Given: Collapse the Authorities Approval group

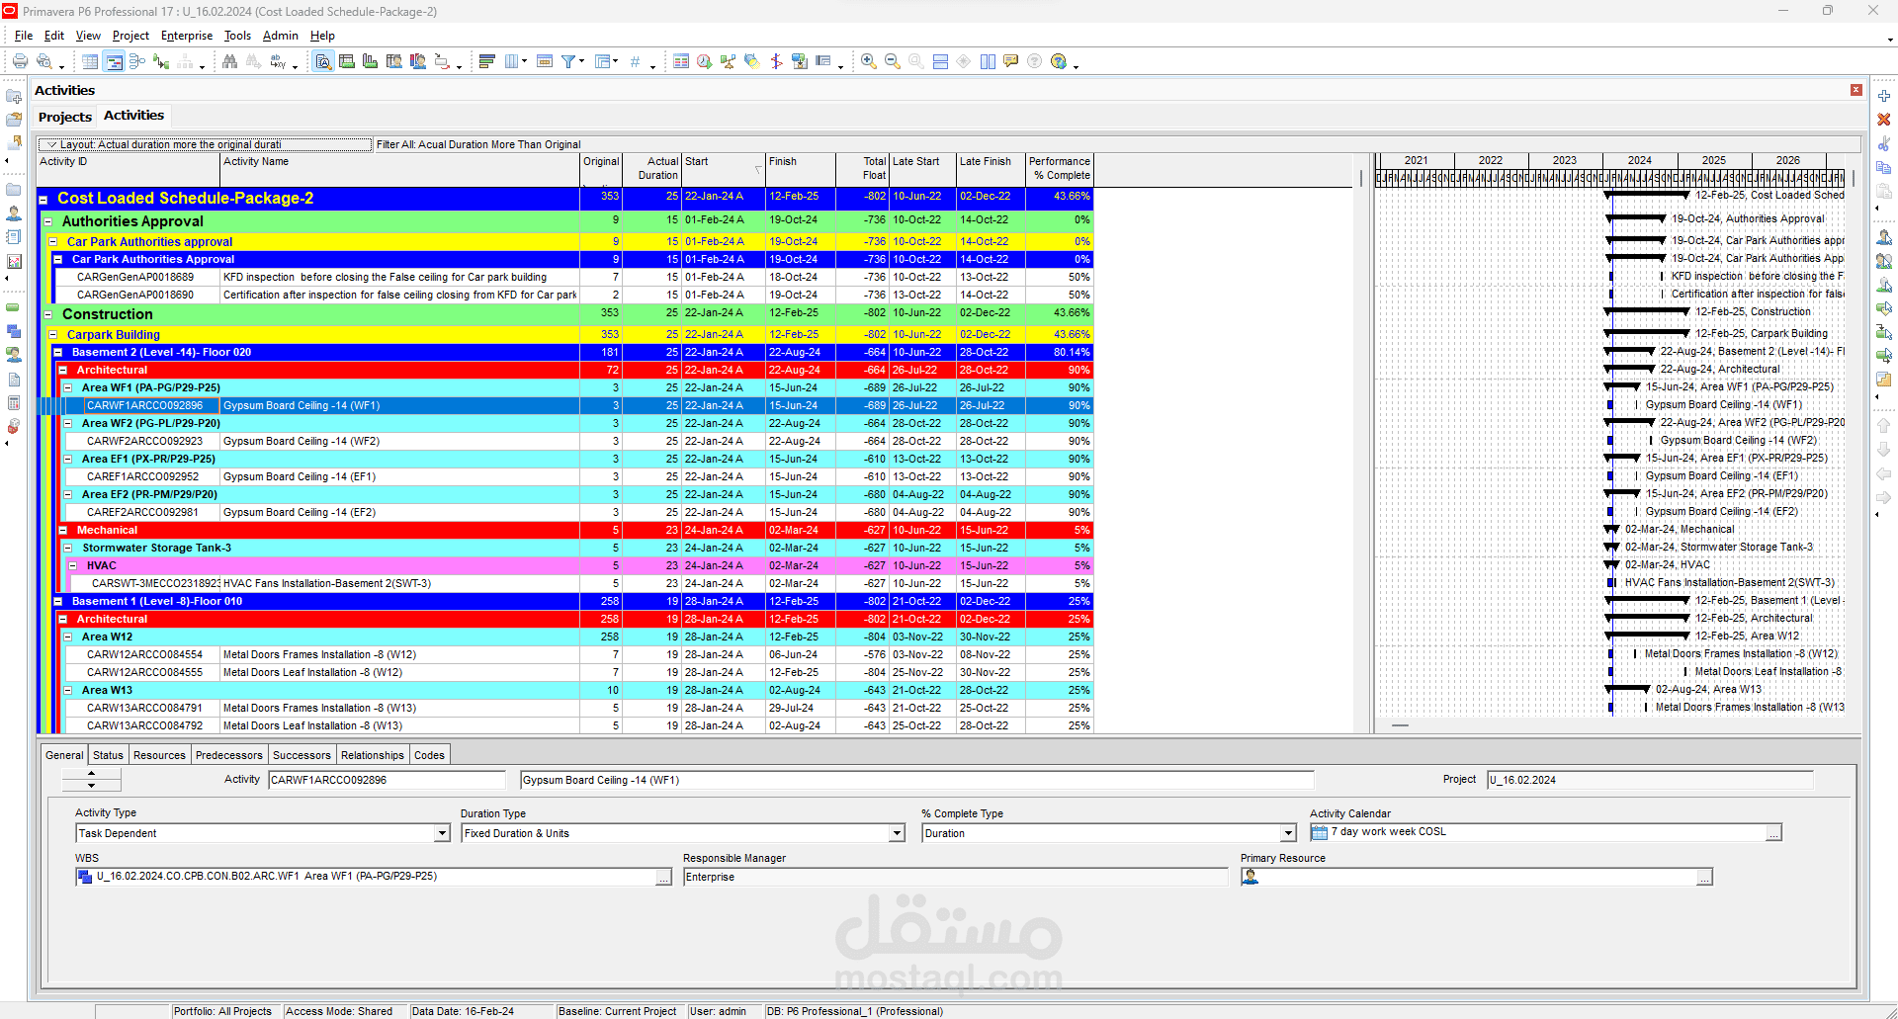Looking at the screenshot, I should click(x=47, y=222).
